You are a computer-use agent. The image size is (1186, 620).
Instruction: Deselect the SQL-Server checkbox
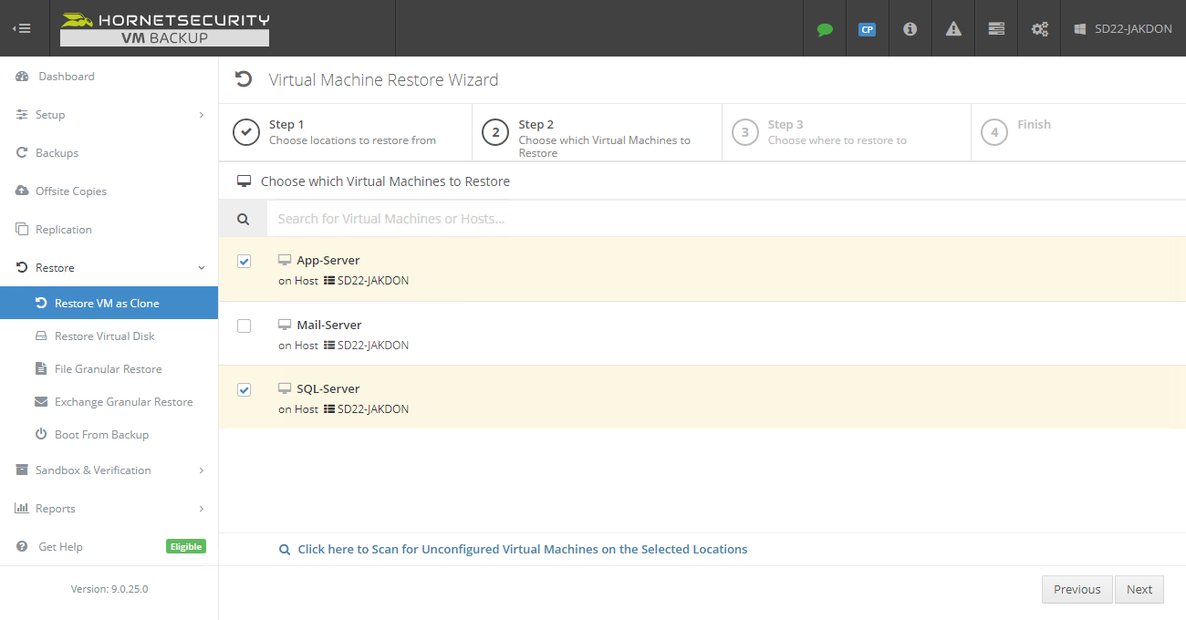coord(244,389)
